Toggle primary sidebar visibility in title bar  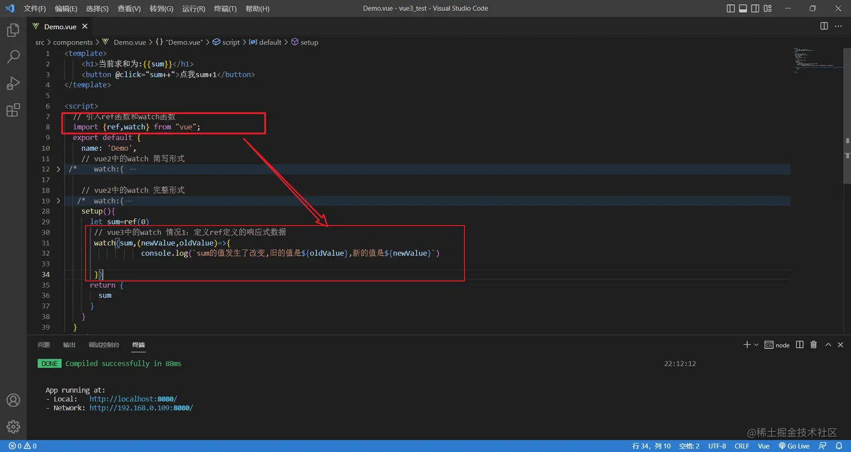[x=731, y=8]
